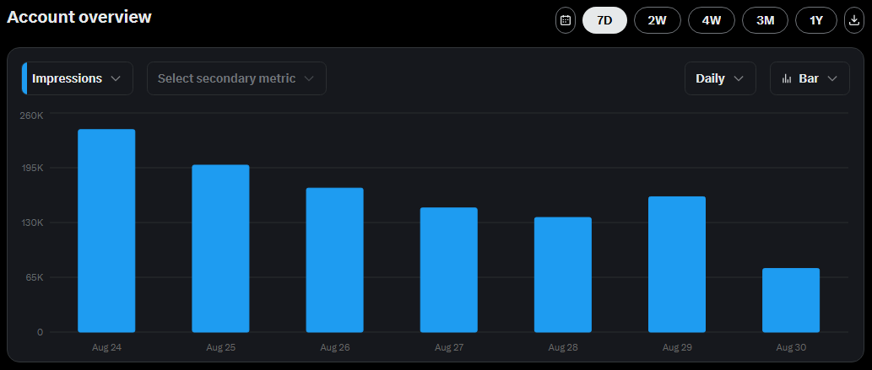Switch to the 2W time range

658,20
